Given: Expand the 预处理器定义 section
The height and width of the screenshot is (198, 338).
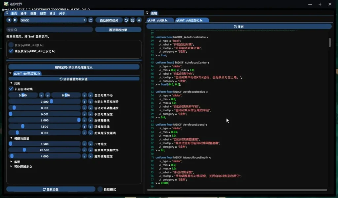Looking at the screenshot, I should tap(11, 167).
